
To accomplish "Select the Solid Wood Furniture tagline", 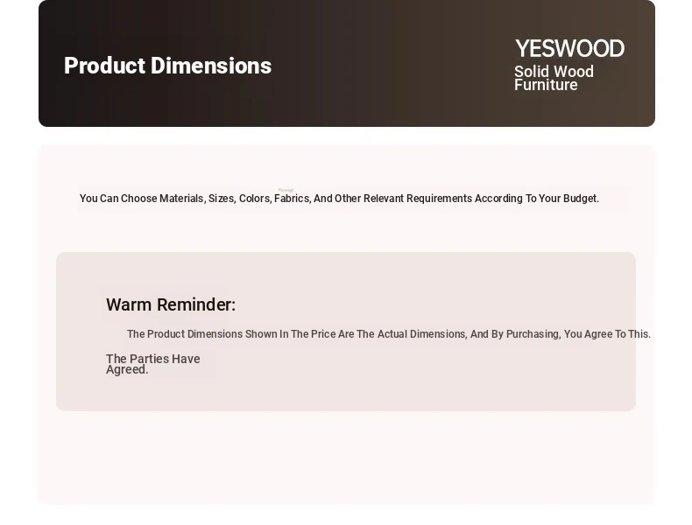I will (554, 78).
